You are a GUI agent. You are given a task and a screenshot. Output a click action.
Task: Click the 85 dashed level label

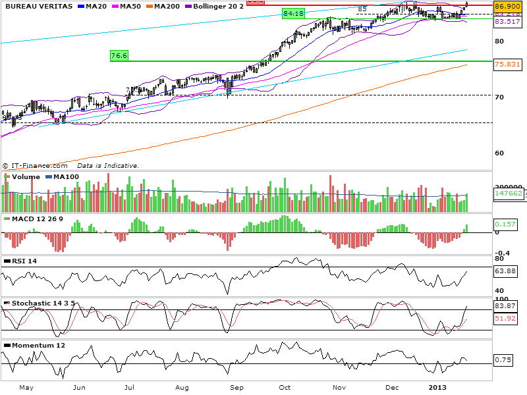coord(362,9)
